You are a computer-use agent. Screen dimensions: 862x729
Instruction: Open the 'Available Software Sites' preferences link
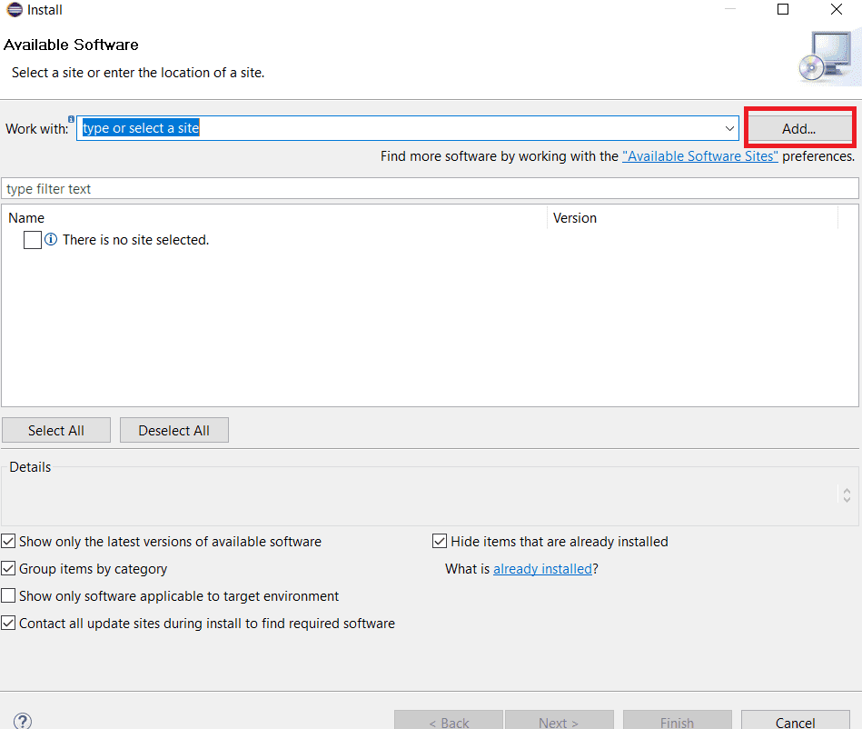point(699,155)
